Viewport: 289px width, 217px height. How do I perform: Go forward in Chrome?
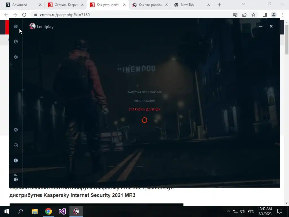point(15,15)
